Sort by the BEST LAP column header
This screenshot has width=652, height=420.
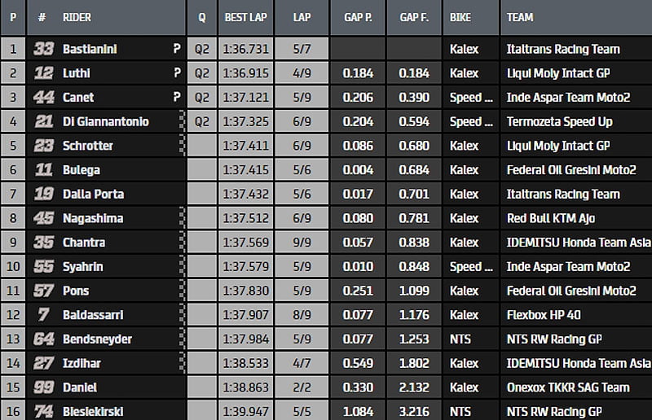(x=245, y=16)
